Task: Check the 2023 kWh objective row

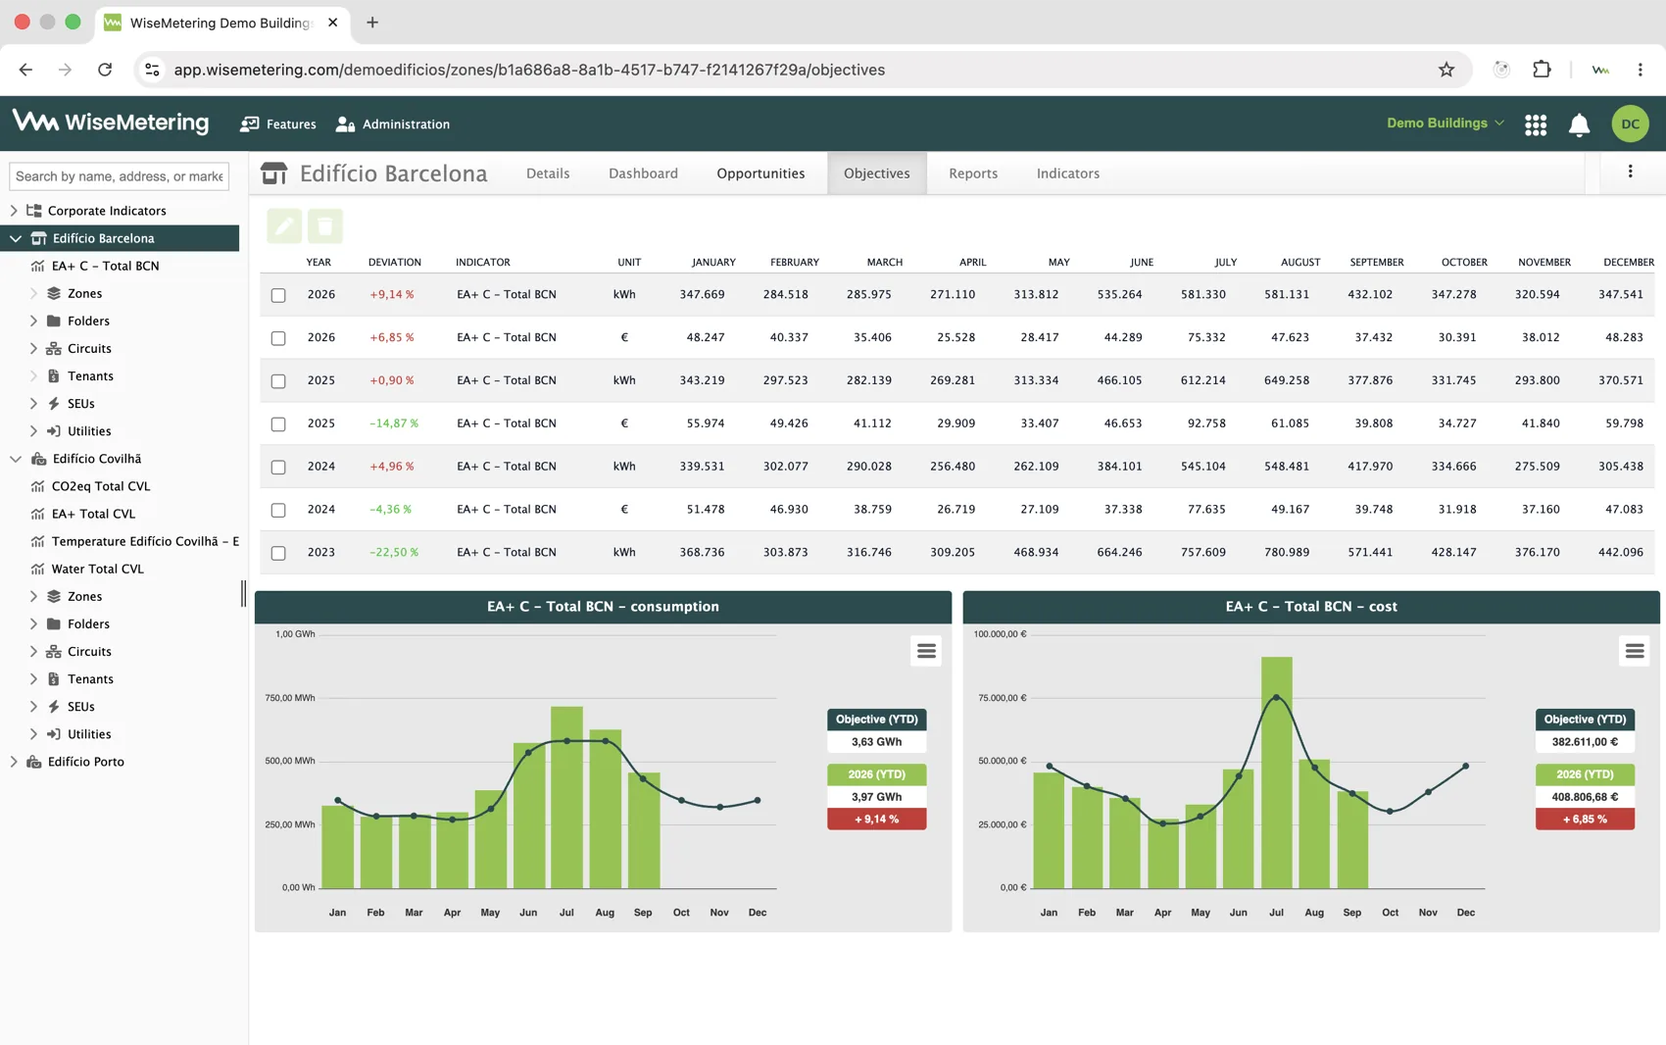Action: point(278,554)
